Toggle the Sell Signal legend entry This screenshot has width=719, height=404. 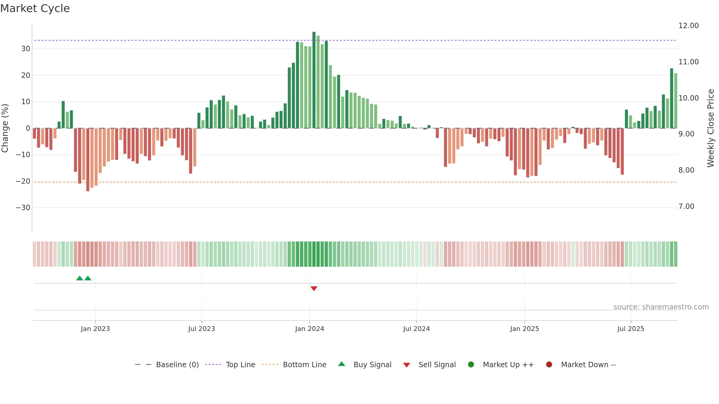point(429,364)
